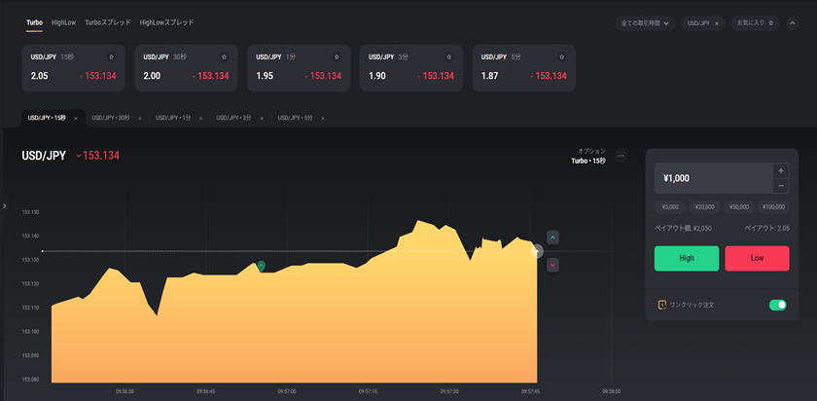This screenshot has height=401, width=817.
Task: Toggle the お気に入り favorites filter
Action: tap(756, 22)
